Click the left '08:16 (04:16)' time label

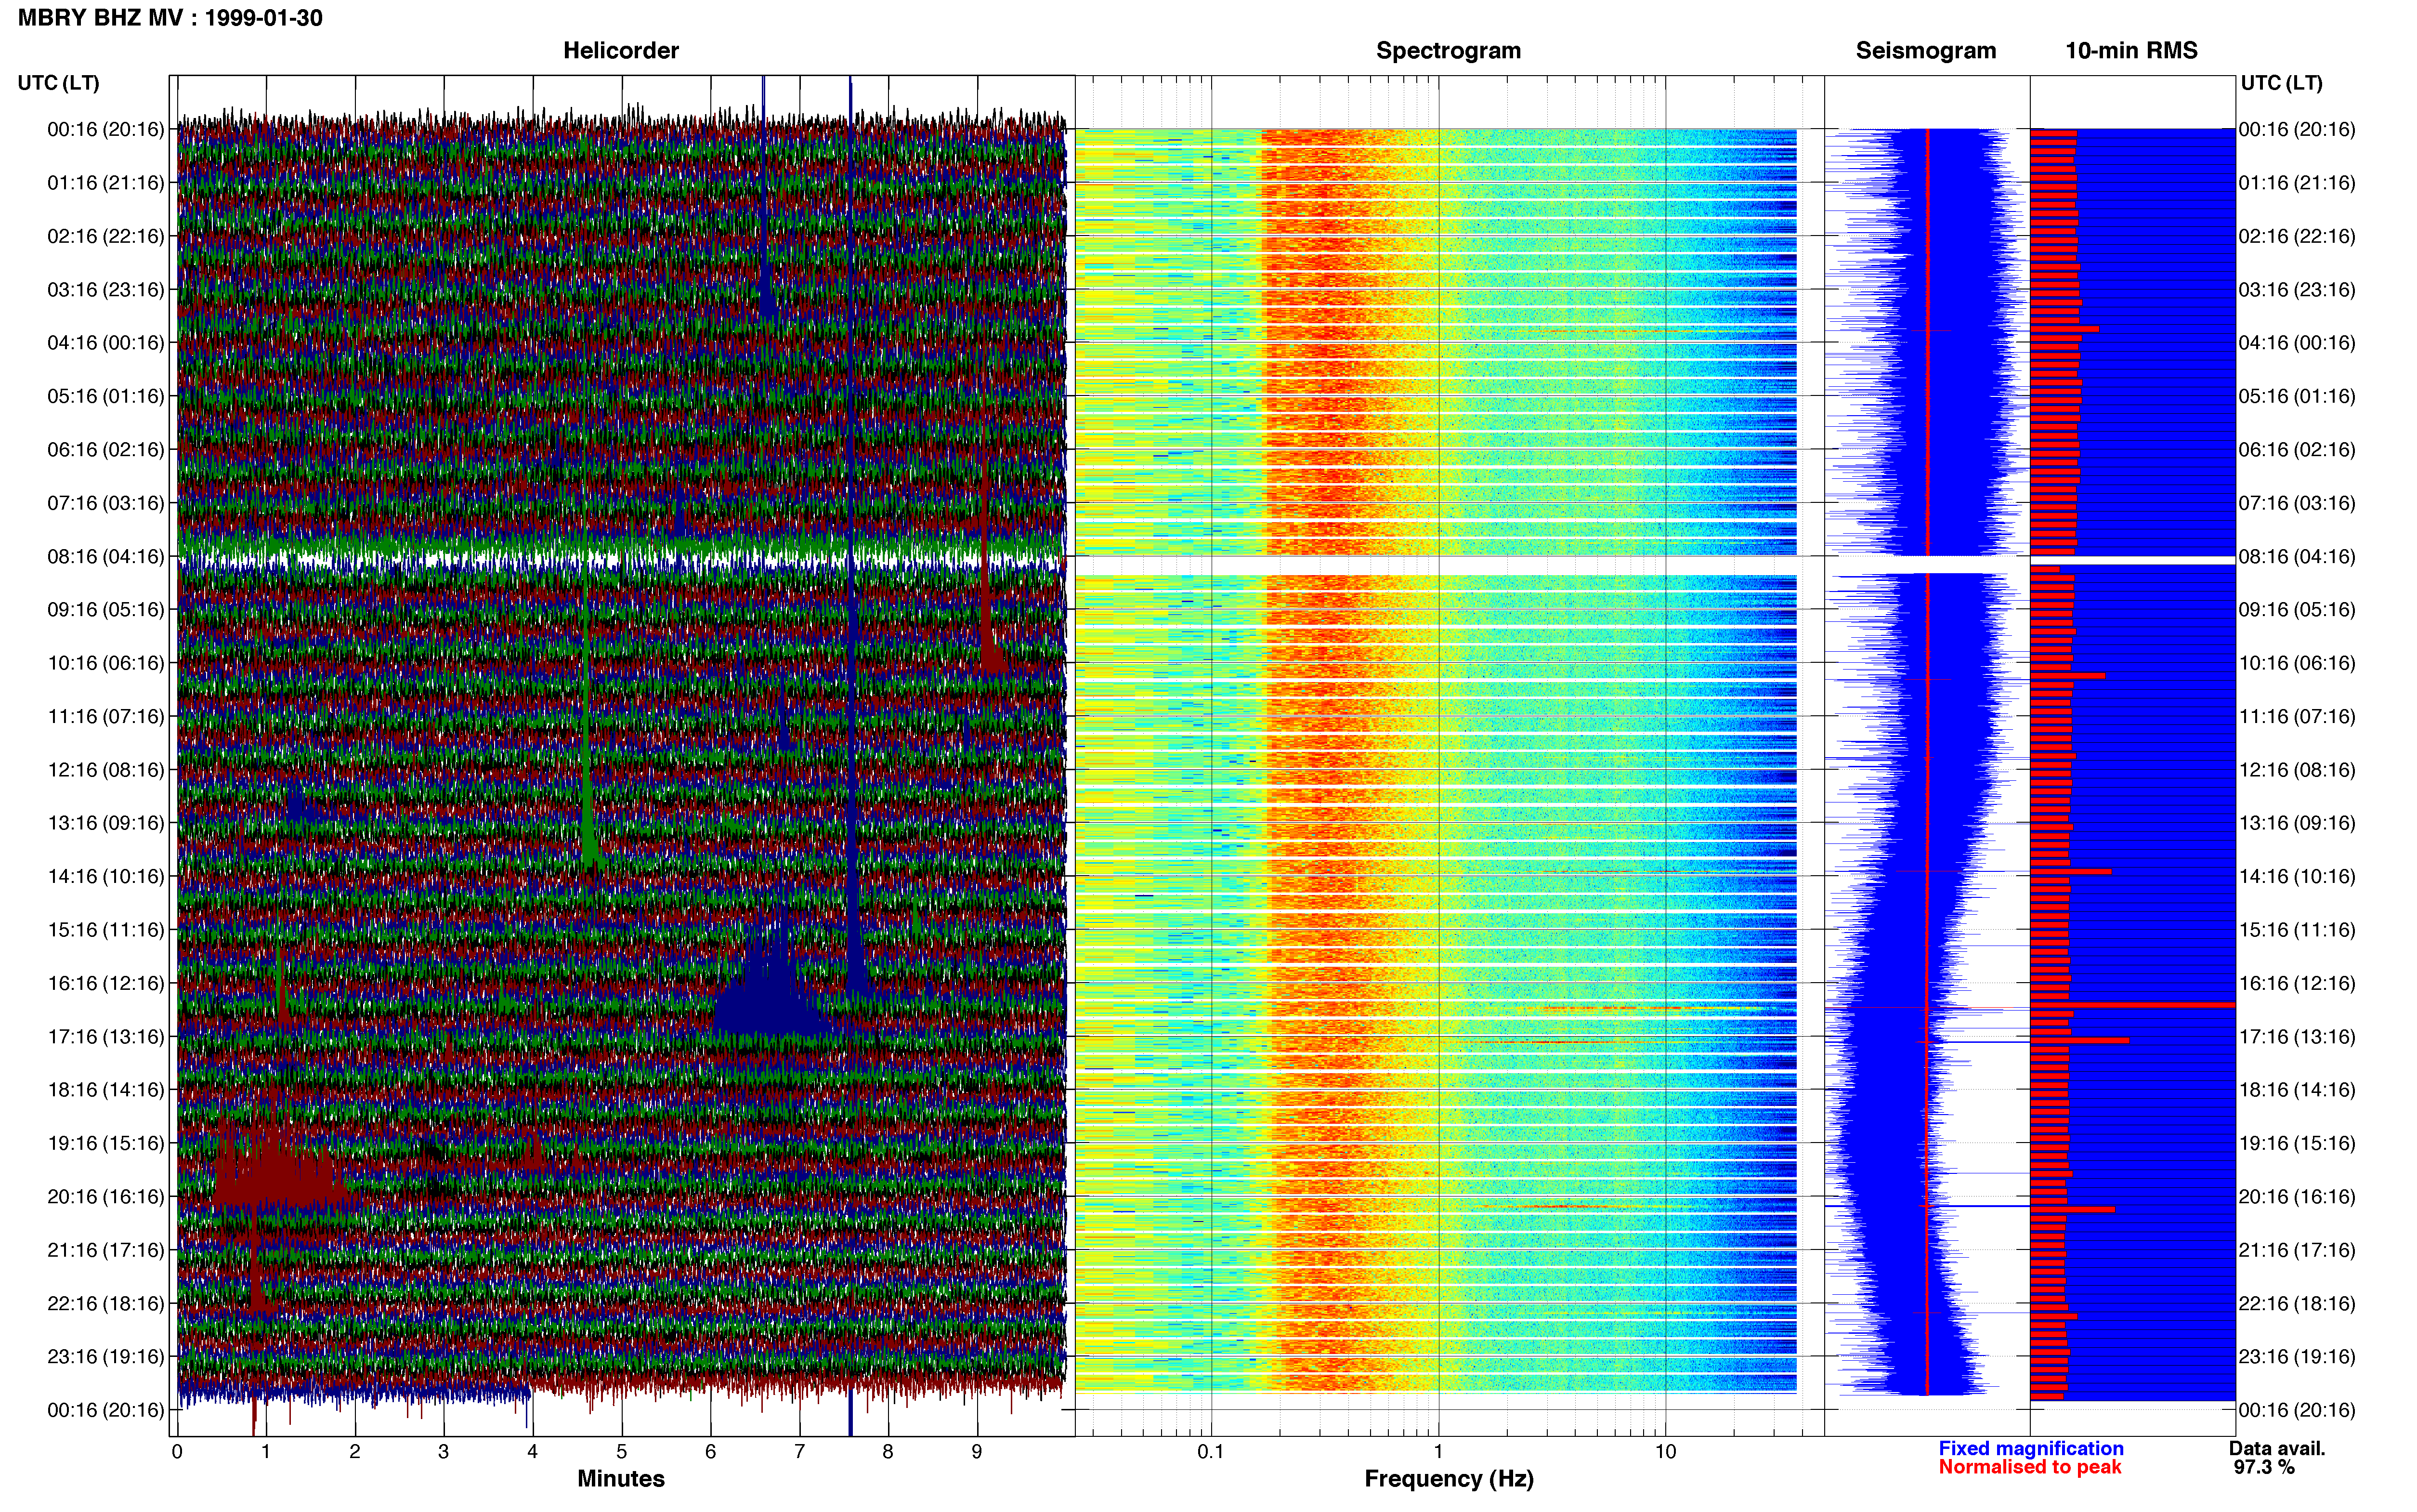click(x=106, y=556)
